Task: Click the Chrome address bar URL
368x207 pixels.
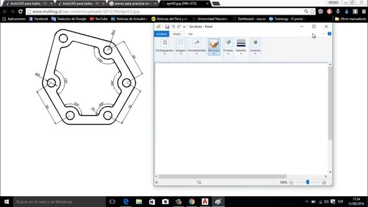Action: click(x=86, y=11)
